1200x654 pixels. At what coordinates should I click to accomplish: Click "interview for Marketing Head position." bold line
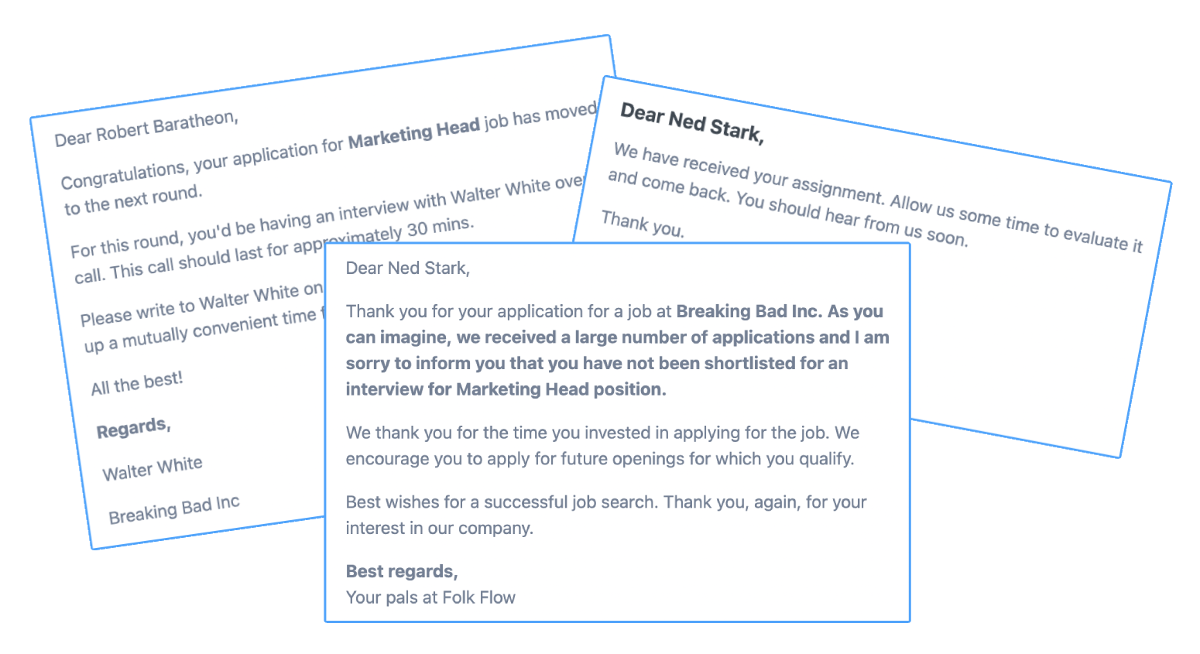(506, 389)
